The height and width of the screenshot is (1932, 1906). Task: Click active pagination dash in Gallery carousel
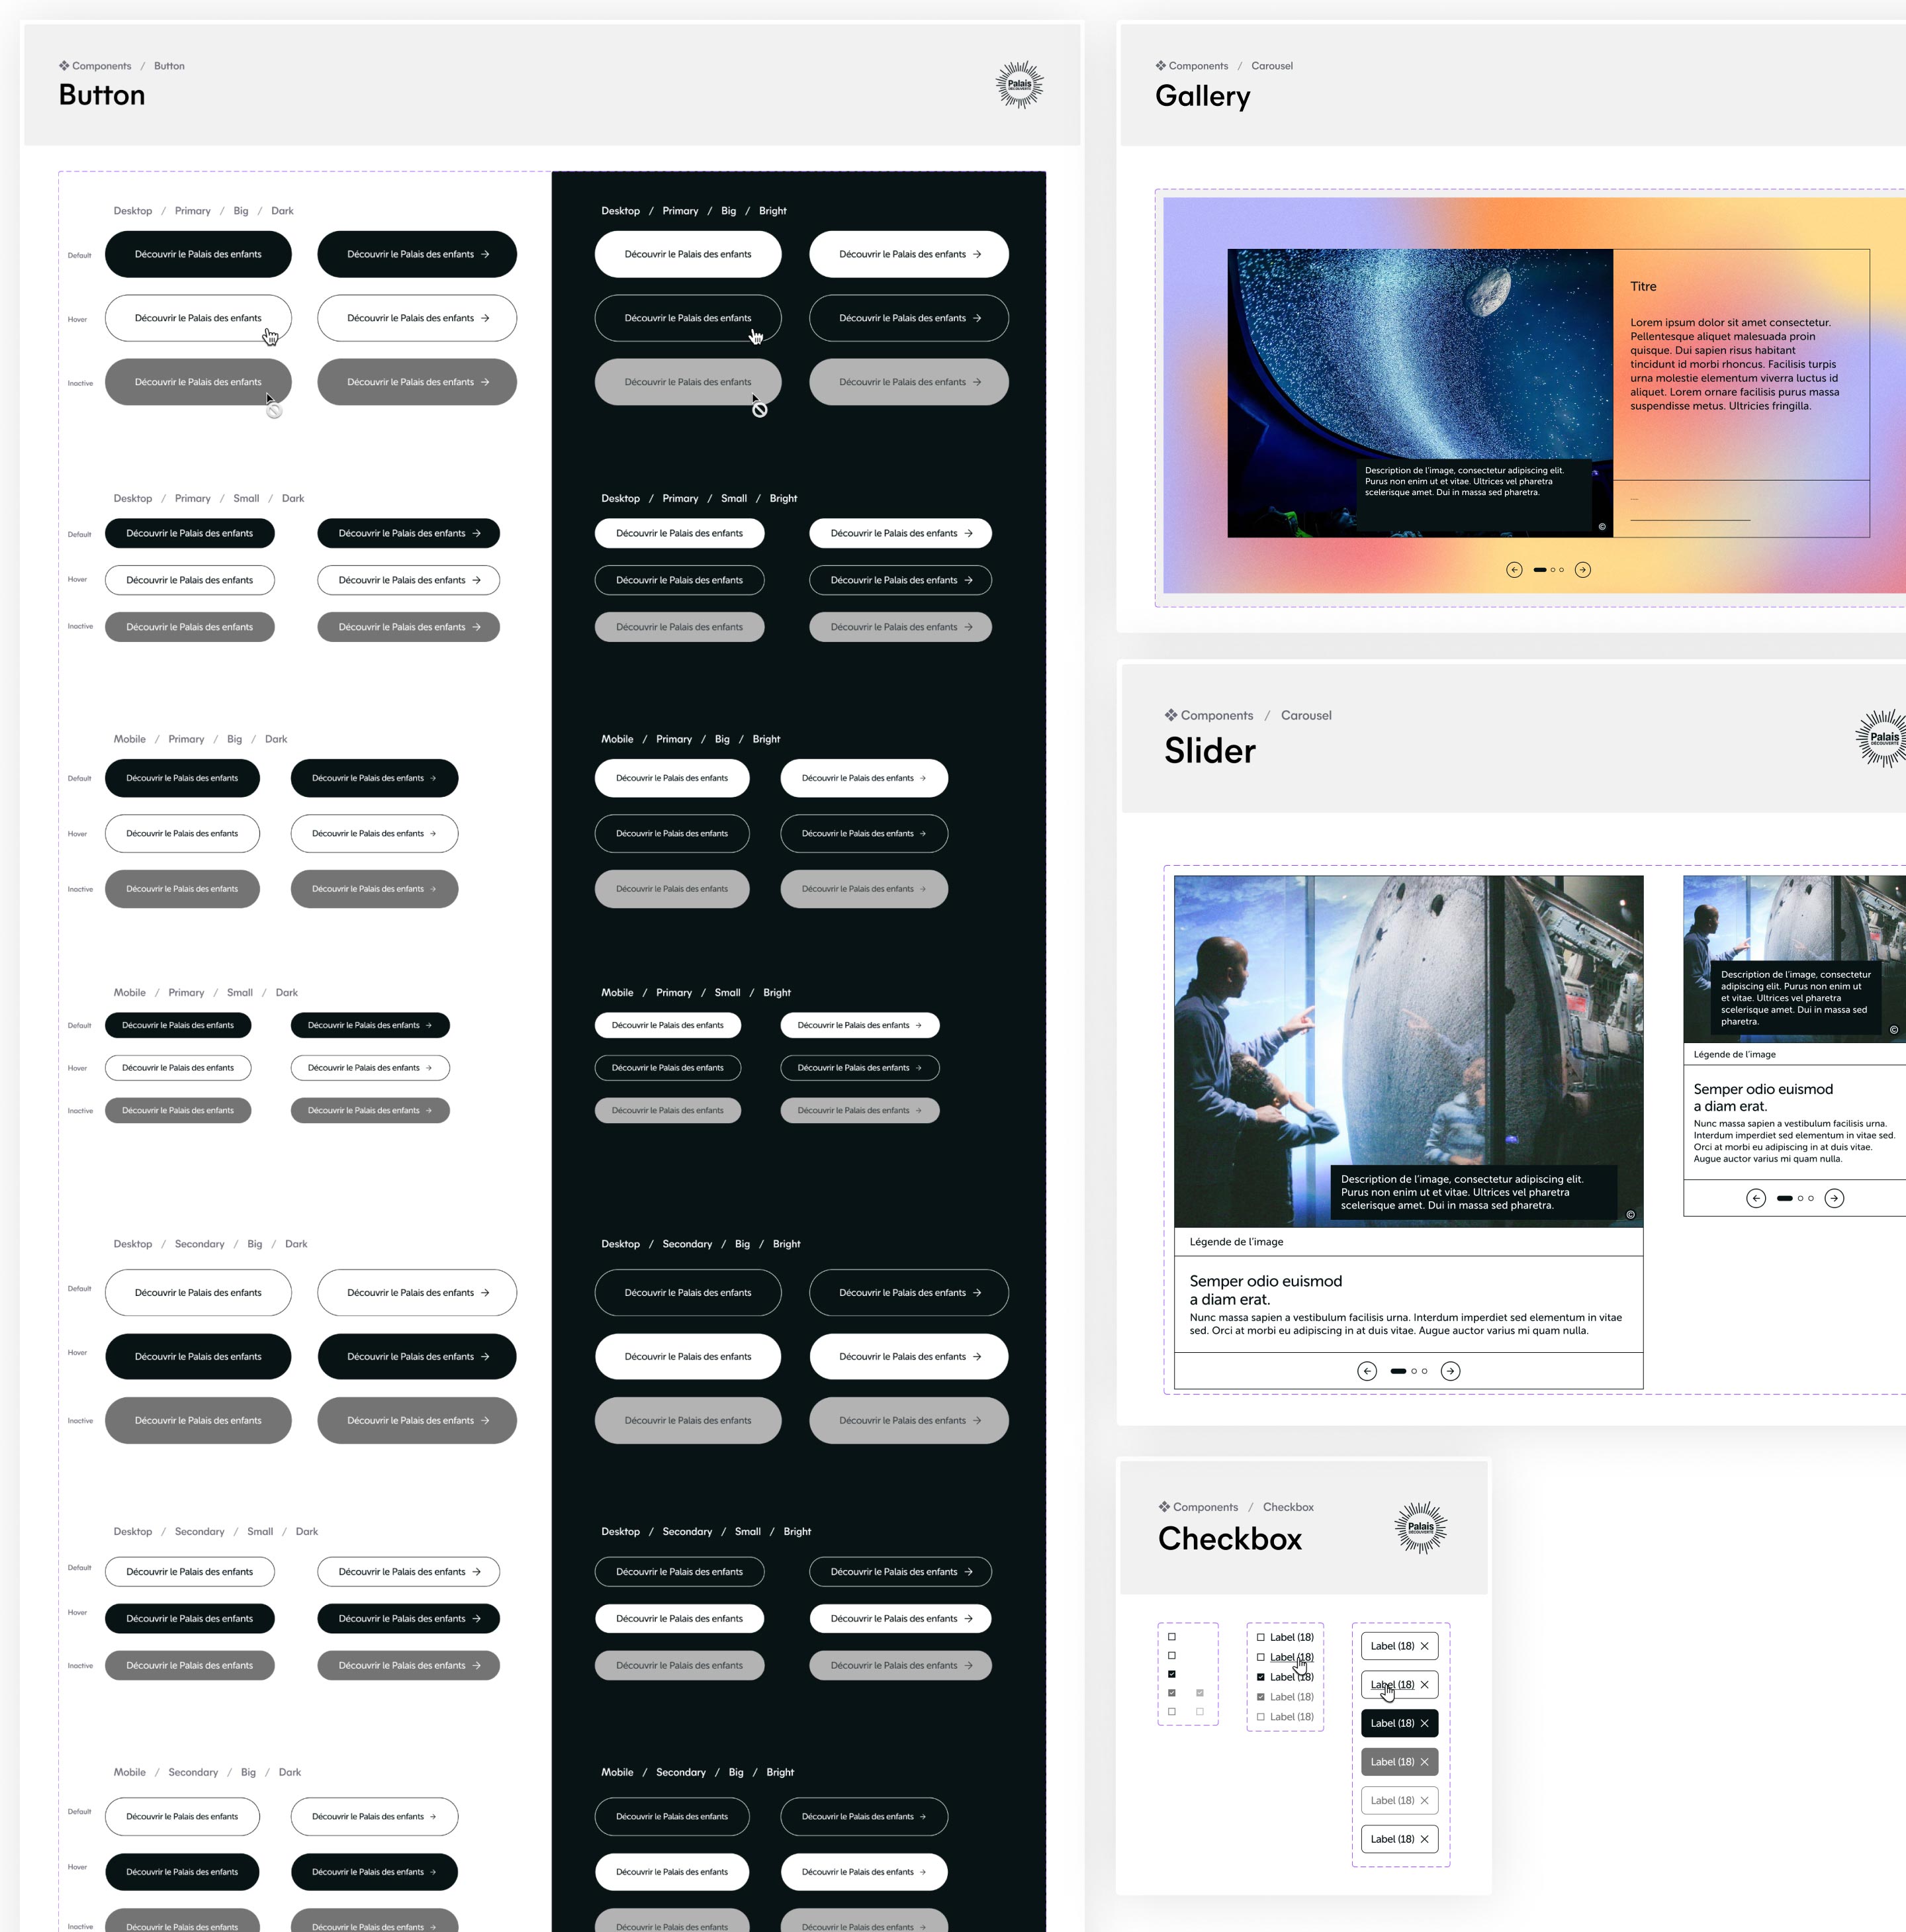click(1539, 570)
